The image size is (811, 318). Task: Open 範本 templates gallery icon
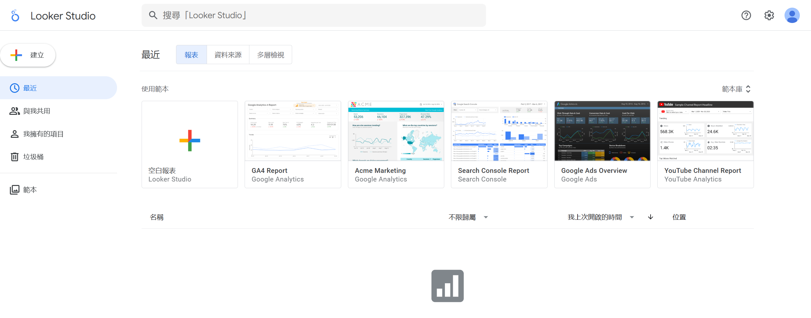click(x=15, y=190)
